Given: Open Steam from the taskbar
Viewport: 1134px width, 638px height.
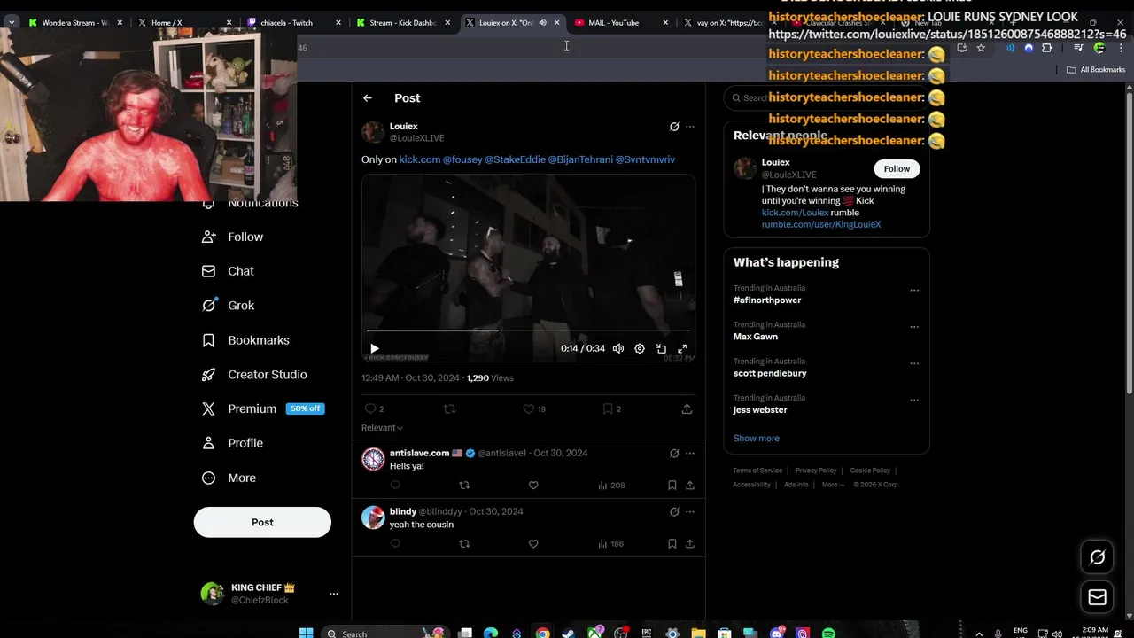Looking at the screenshot, I should tap(568, 634).
